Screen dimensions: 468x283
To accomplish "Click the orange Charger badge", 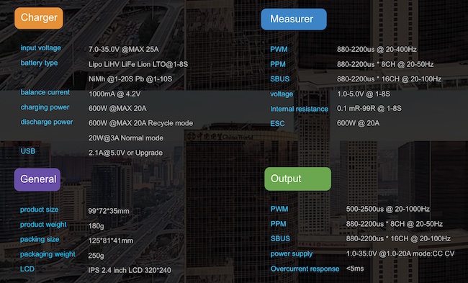I will (x=39, y=18).
